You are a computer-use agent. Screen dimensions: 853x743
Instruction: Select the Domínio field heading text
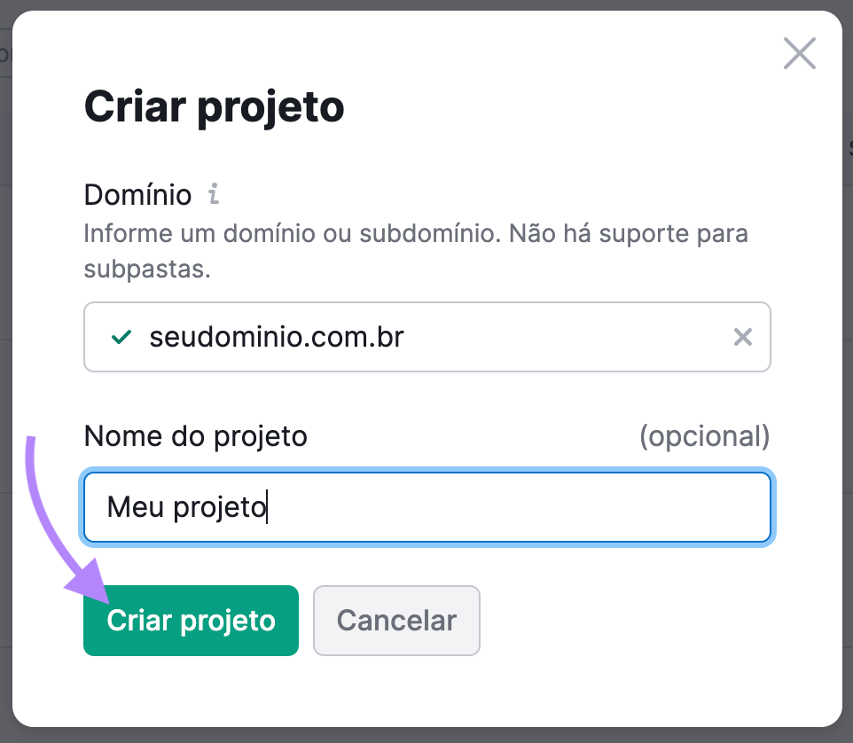pos(137,195)
